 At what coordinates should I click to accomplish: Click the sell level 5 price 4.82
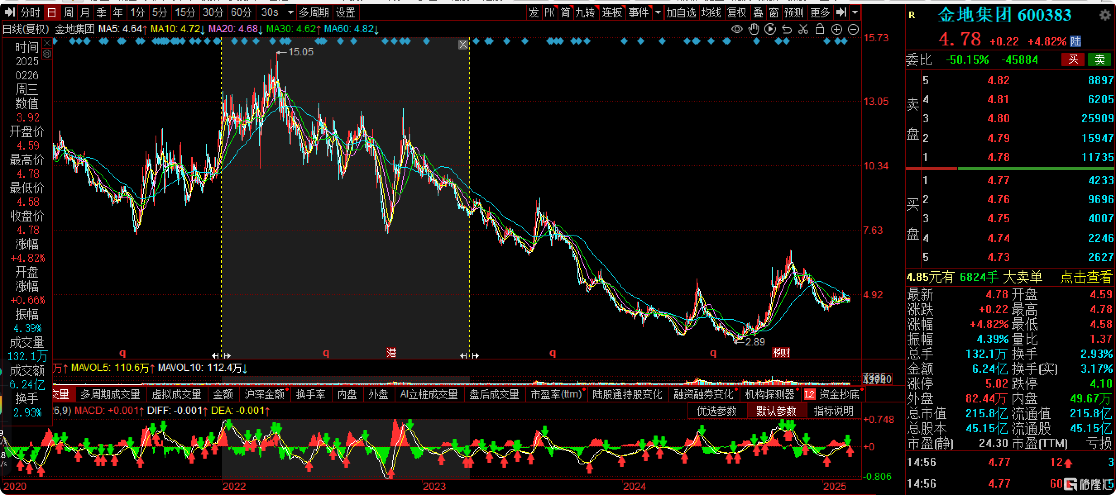[998, 80]
